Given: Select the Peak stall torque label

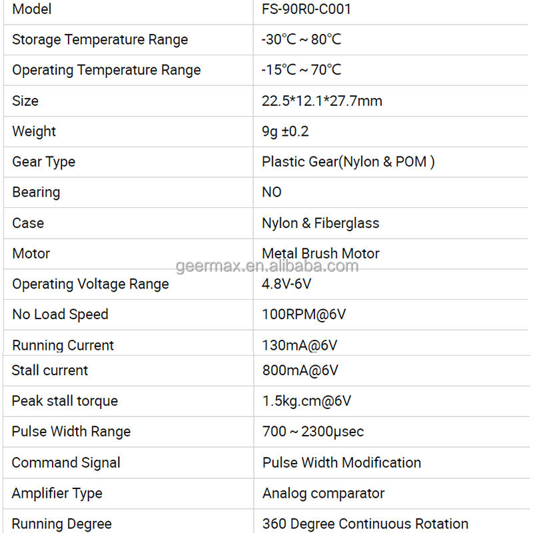Looking at the screenshot, I should pos(65,401).
